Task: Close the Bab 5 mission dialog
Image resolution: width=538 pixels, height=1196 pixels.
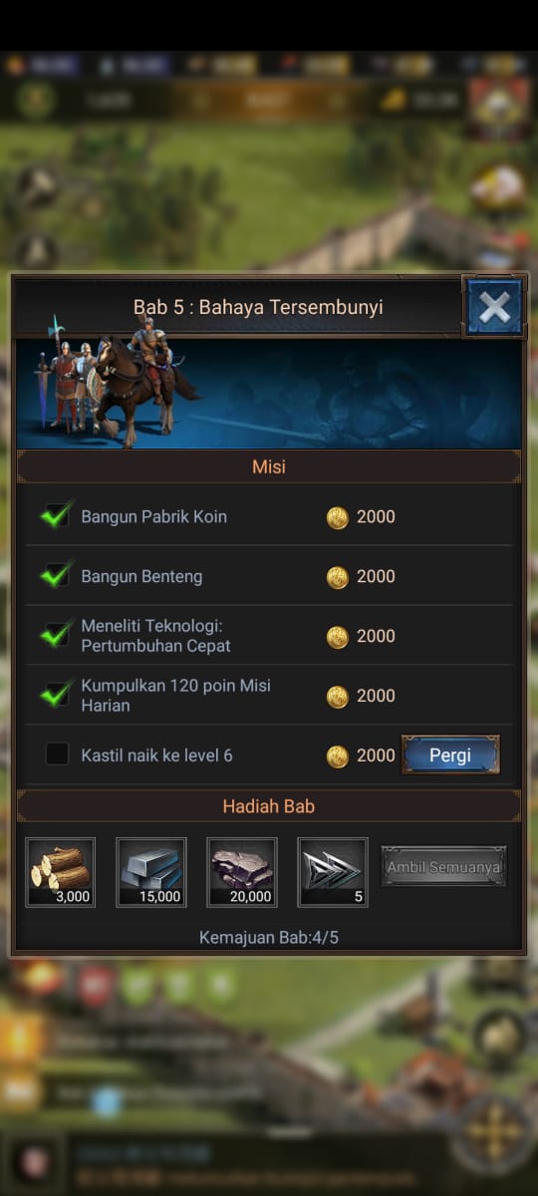Action: pyautogui.click(x=494, y=307)
